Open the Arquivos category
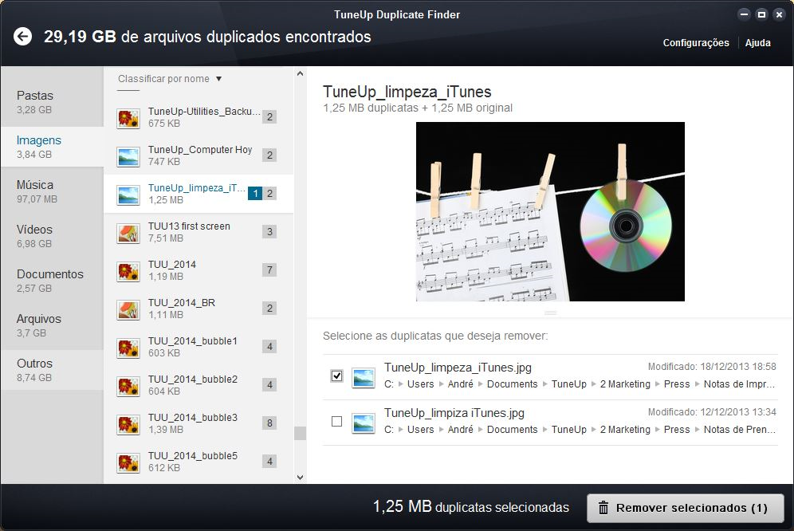The width and height of the screenshot is (794, 531). pos(52,325)
